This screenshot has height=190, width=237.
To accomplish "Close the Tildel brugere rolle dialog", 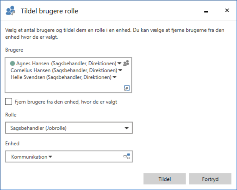I will click(x=227, y=11).
